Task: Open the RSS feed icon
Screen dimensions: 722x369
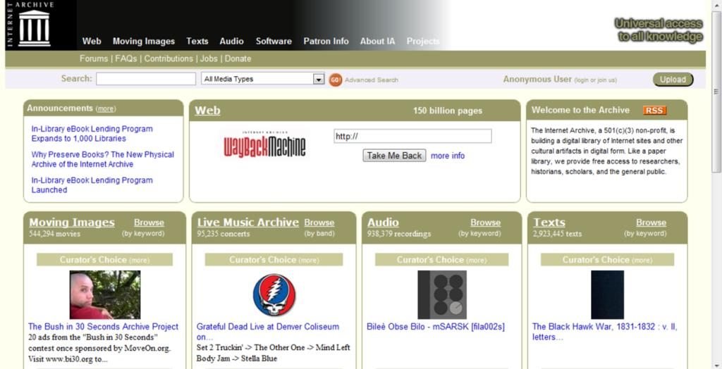Action: pos(654,111)
